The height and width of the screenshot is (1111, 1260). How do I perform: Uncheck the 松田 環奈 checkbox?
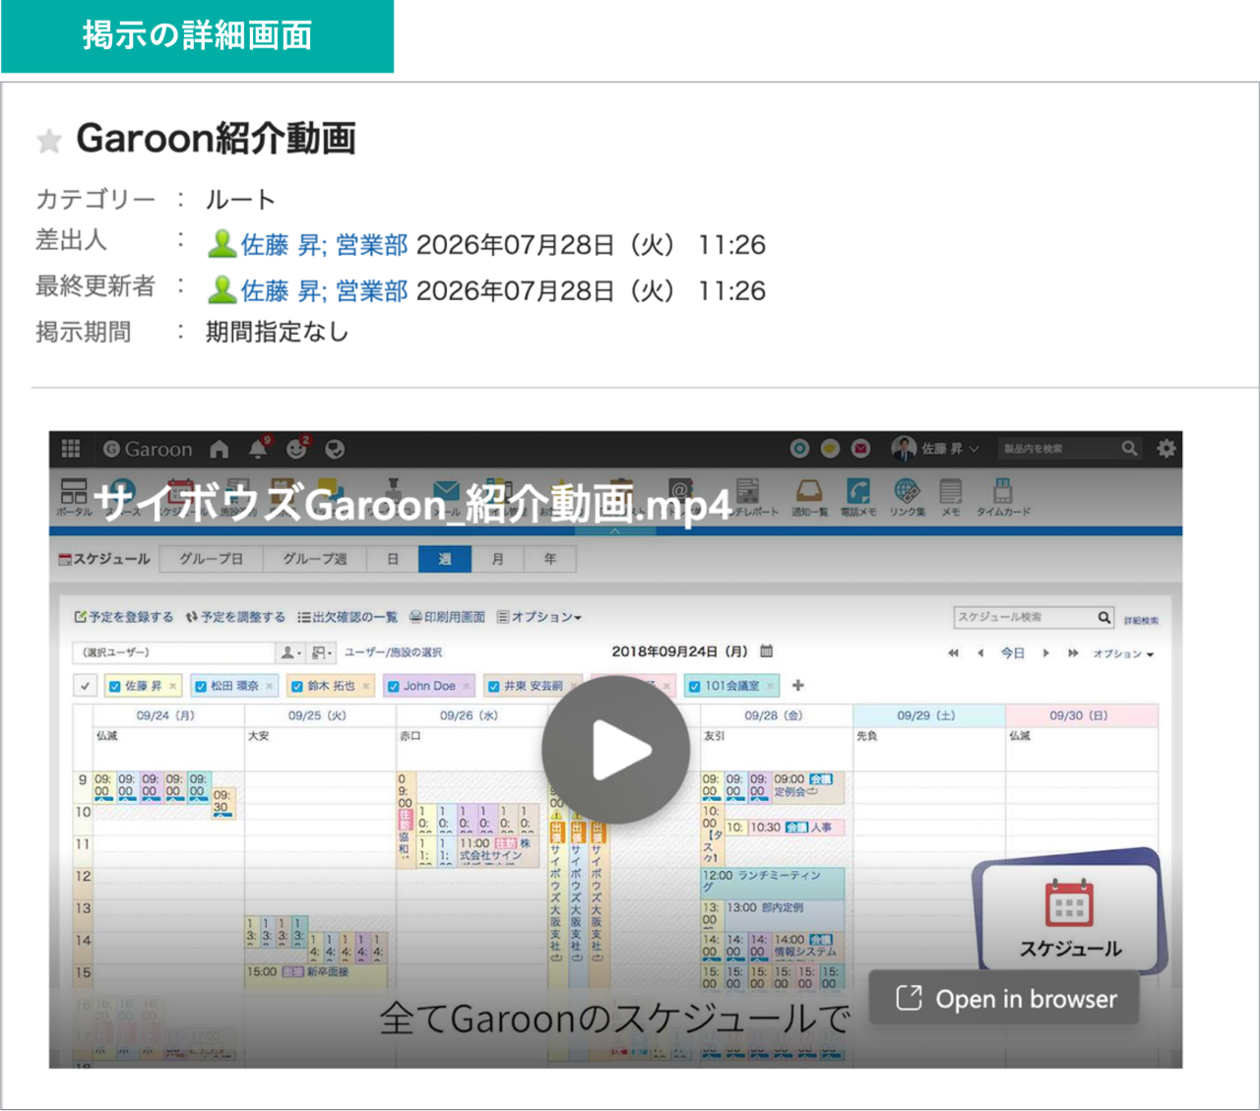click(201, 686)
